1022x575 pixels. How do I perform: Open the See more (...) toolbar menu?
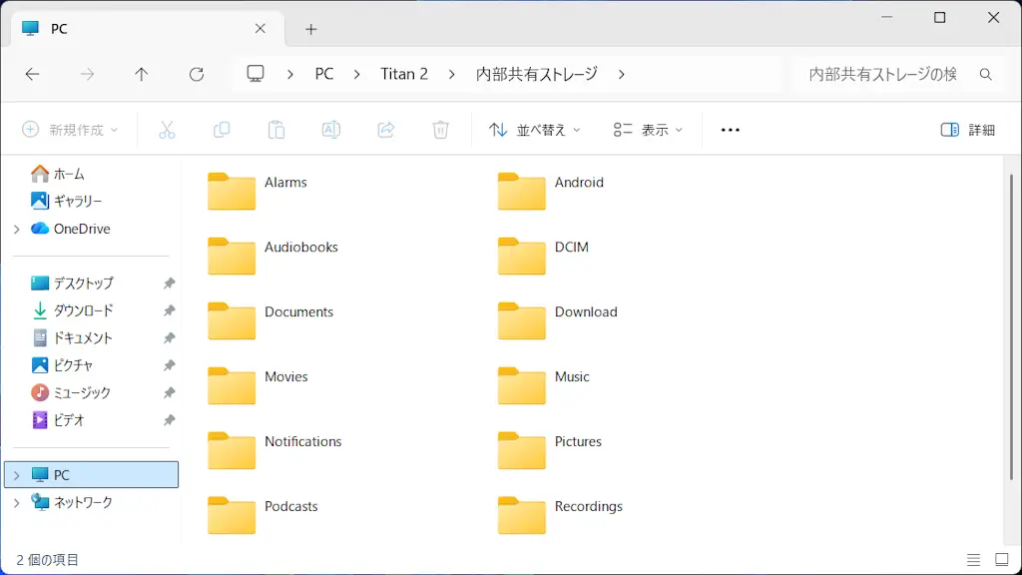[730, 129]
